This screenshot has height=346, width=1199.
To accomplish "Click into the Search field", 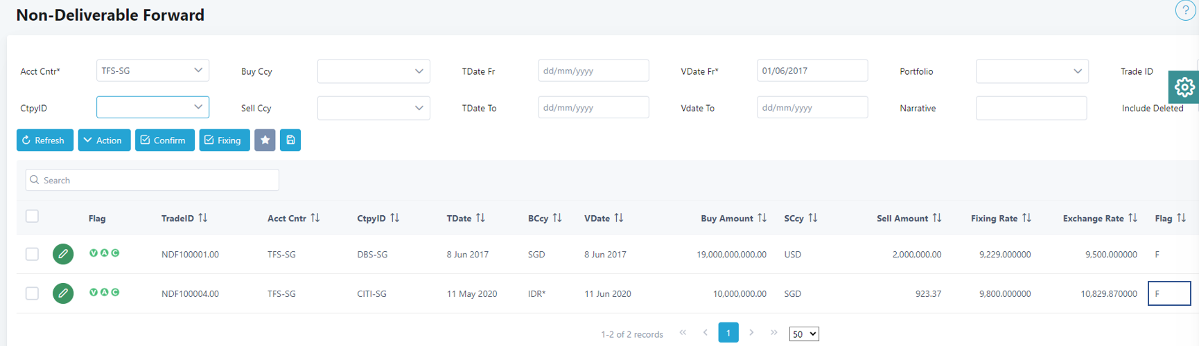I will click(x=152, y=180).
